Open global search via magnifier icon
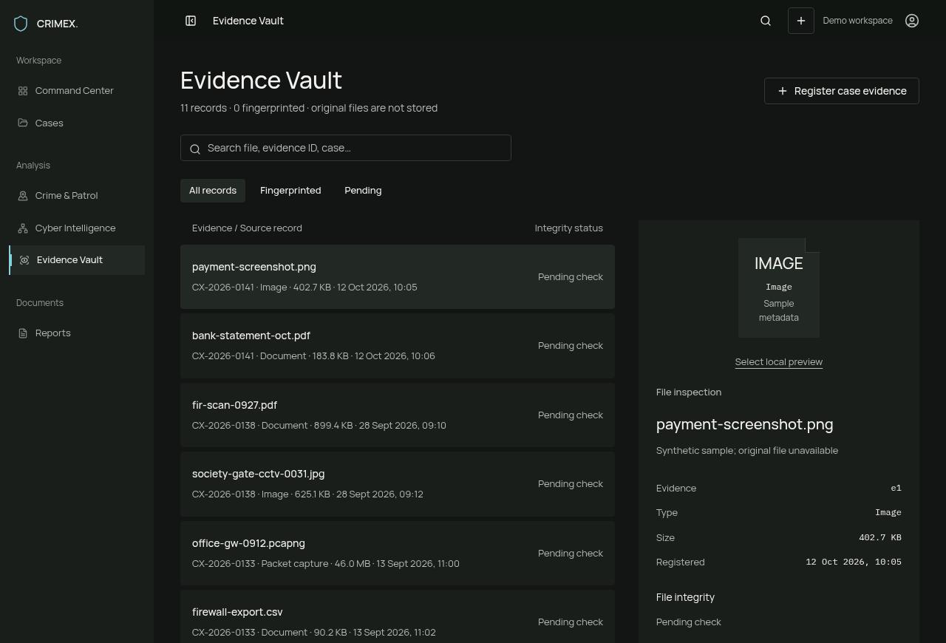 coord(766,21)
